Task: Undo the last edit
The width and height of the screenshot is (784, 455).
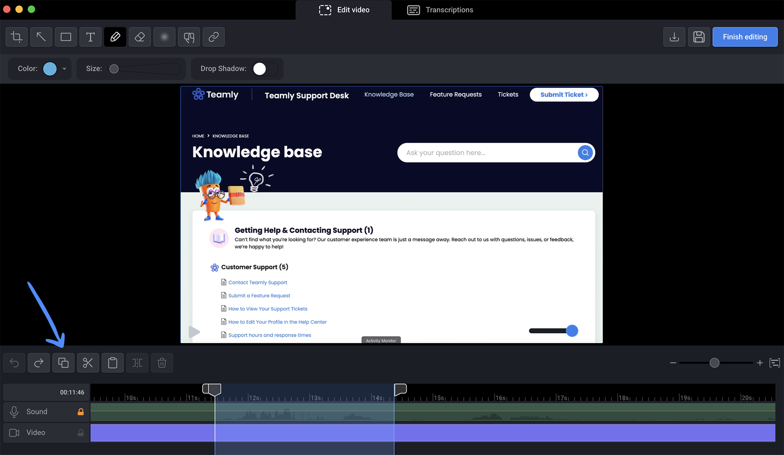Action: (14, 363)
